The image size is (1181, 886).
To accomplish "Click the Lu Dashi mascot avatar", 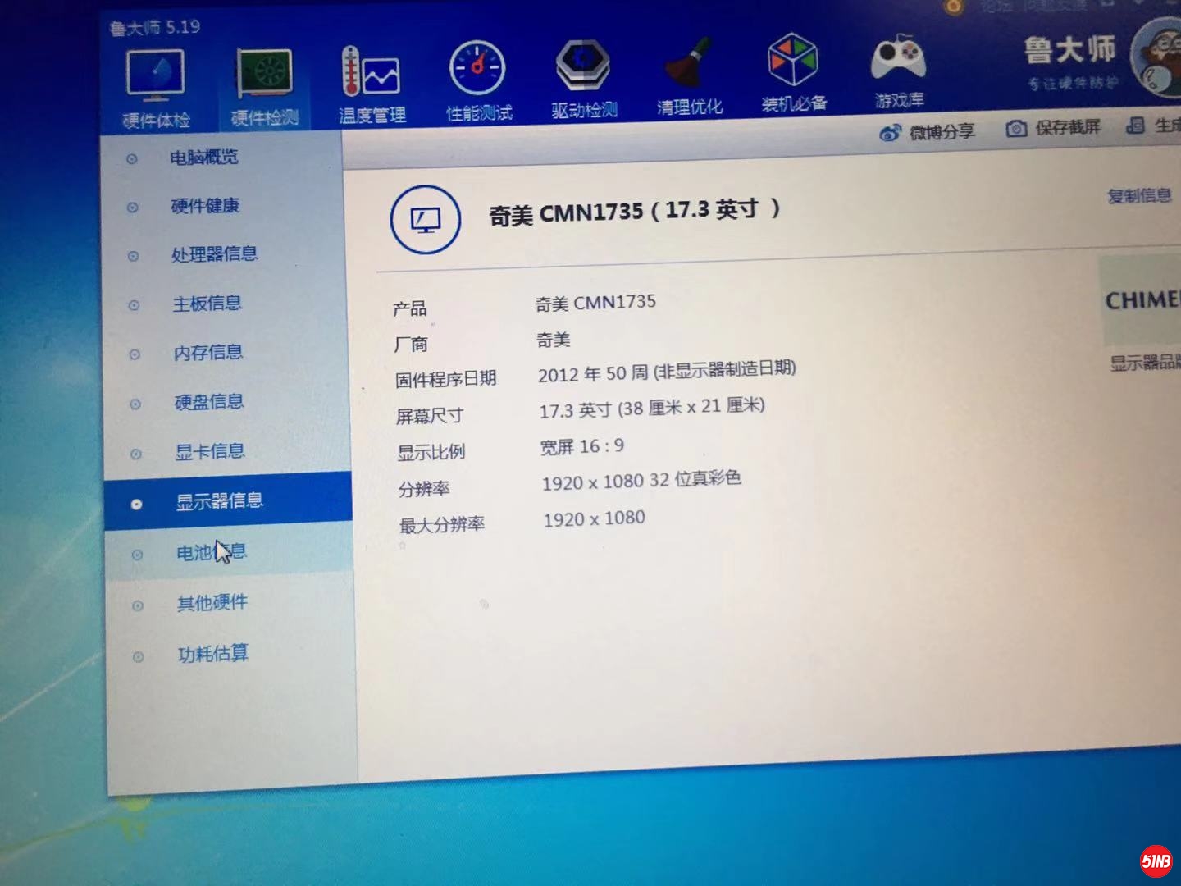I will [1156, 57].
